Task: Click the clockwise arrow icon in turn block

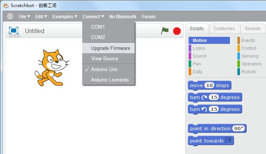Action: pos(204,97)
